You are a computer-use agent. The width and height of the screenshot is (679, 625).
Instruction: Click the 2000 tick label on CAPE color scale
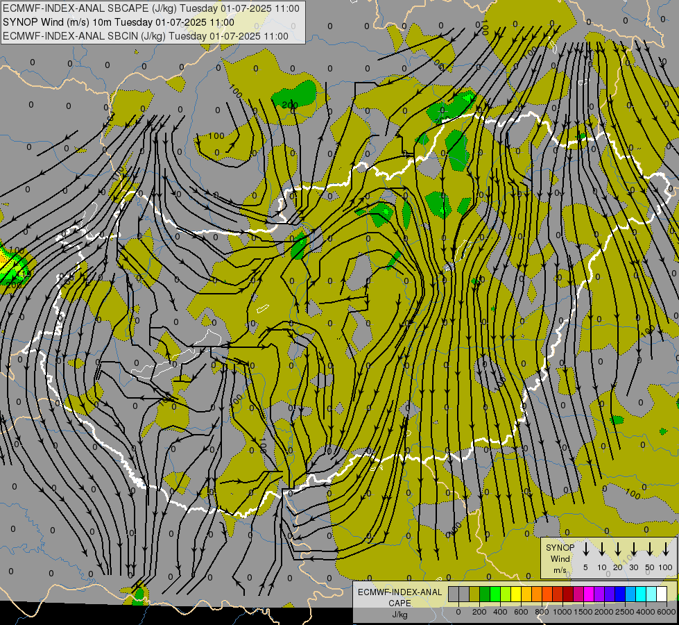pyautogui.click(x=604, y=612)
